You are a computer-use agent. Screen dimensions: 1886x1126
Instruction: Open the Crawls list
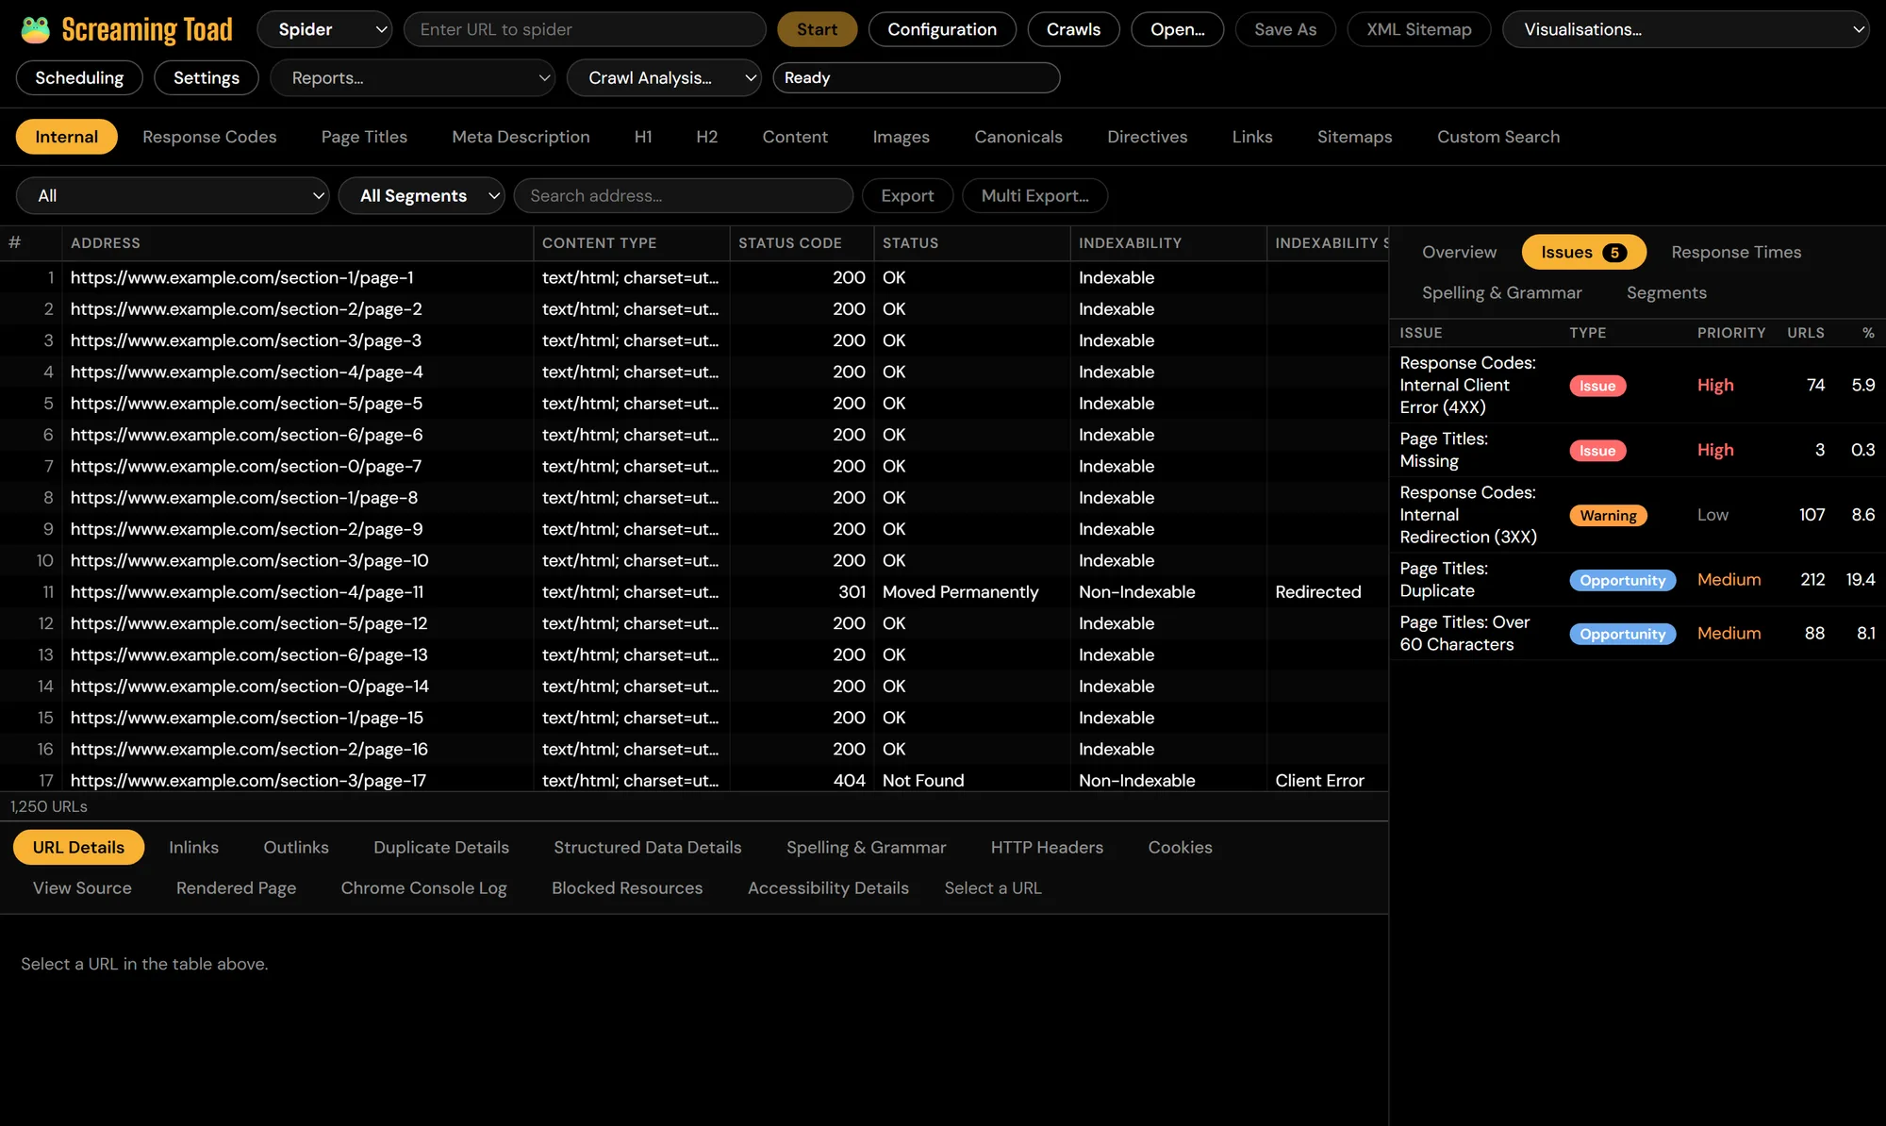1073,29
